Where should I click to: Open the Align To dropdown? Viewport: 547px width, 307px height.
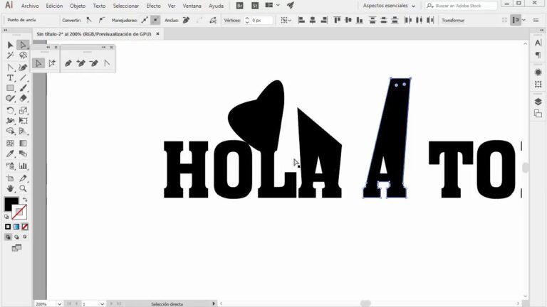point(286,20)
